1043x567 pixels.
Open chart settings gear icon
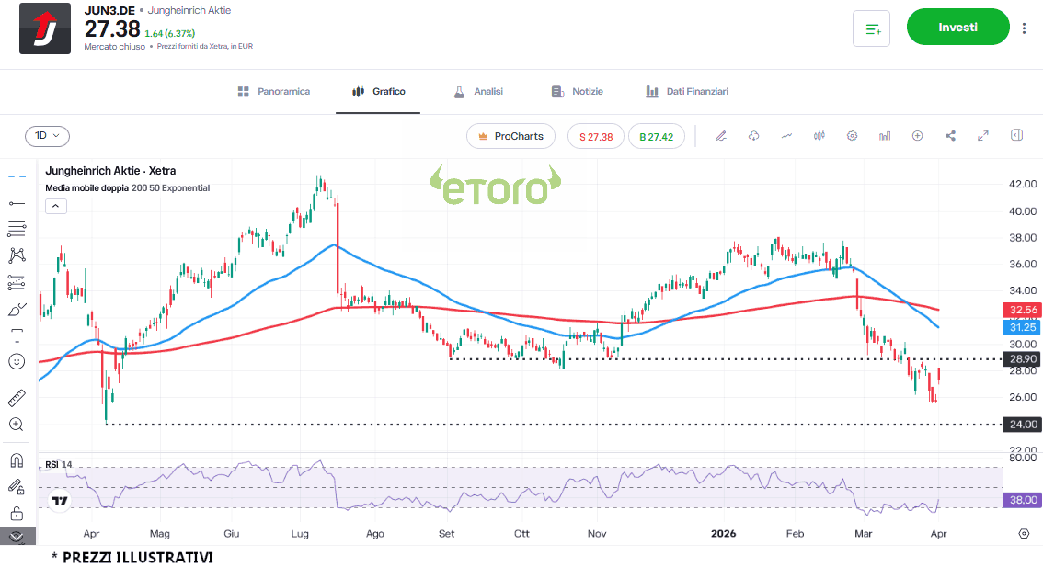pyautogui.click(x=852, y=136)
